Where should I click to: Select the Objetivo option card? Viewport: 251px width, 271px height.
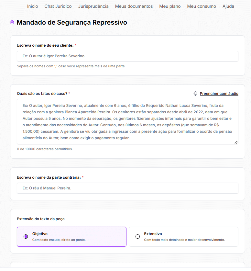tap(72, 236)
